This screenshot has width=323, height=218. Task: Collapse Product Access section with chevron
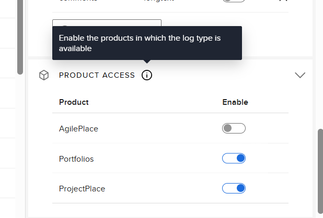point(300,75)
